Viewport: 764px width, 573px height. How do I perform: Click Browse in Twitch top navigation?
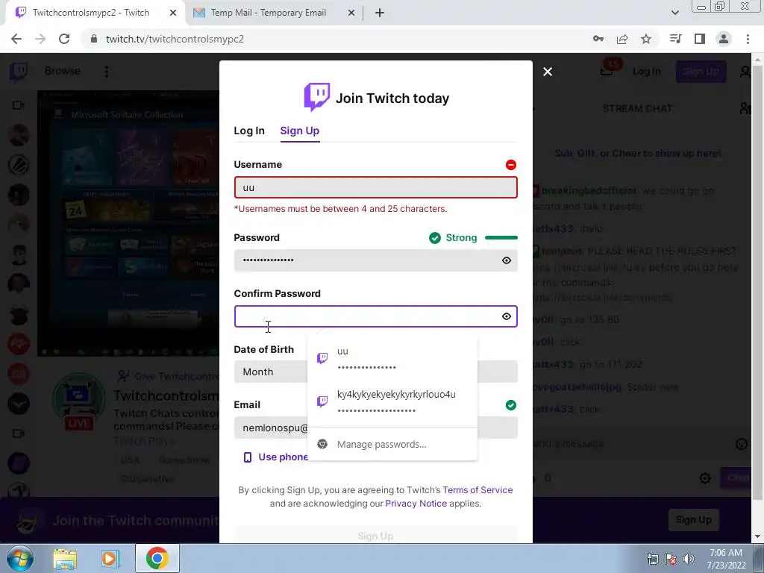click(63, 71)
